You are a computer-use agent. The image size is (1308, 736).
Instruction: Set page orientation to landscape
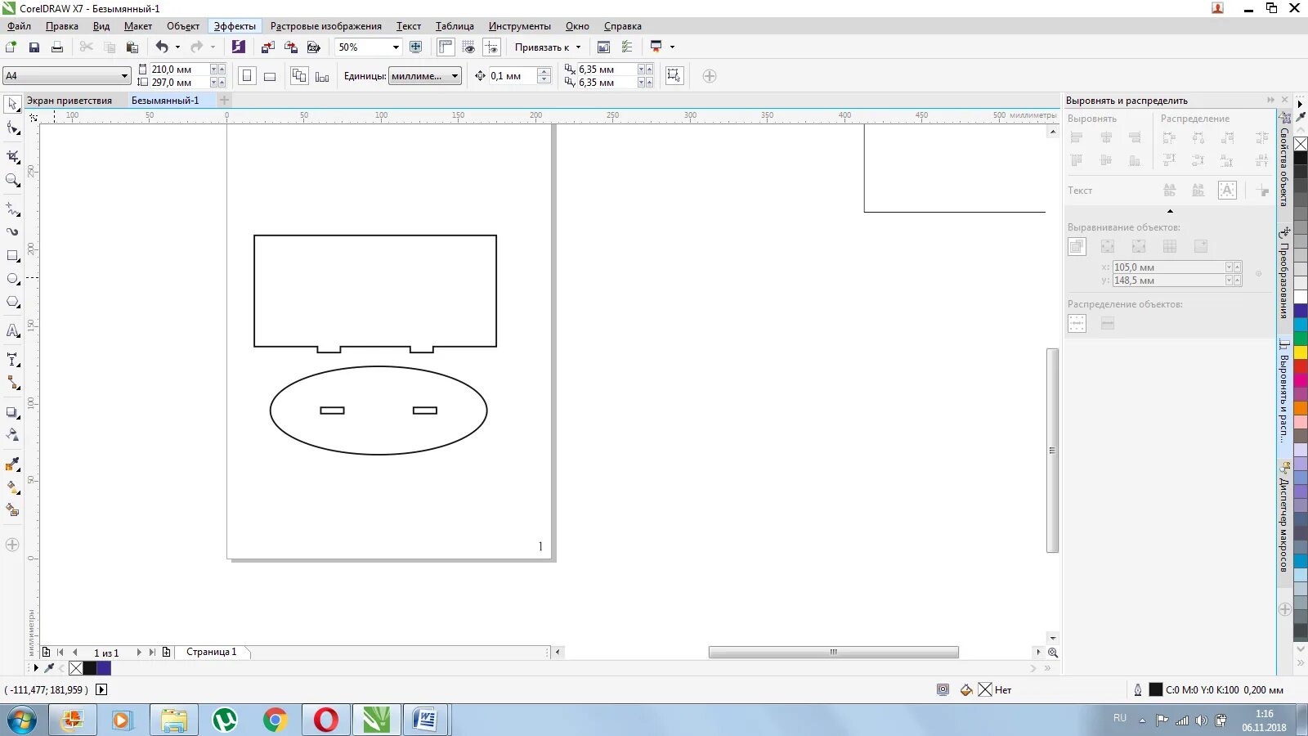(270, 76)
